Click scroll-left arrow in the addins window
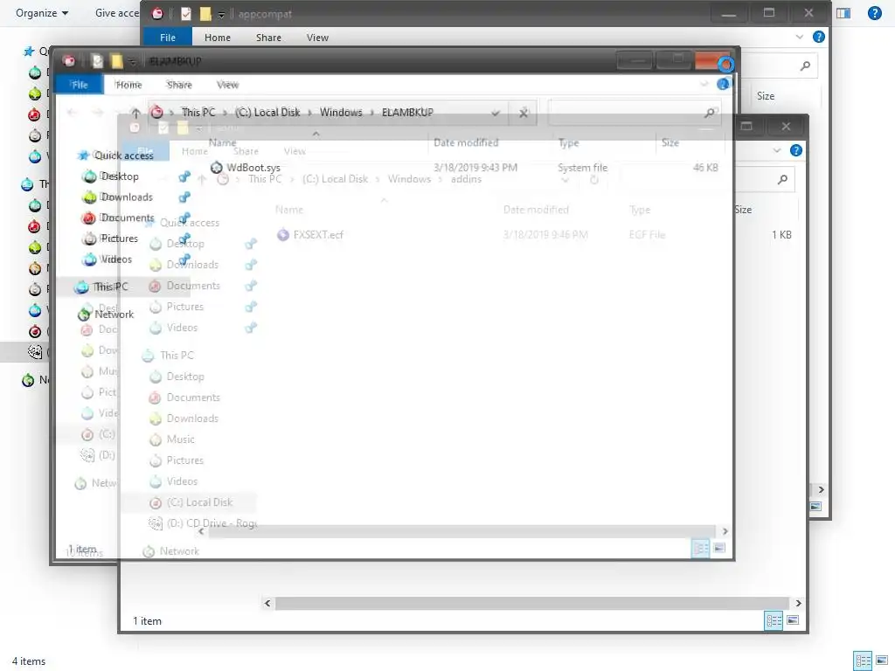The height and width of the screenshot is (671, 895). (x=267, y=603)
